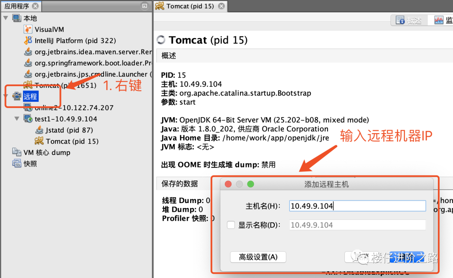Viewport: 453px width, 278px height.
Task: Select the 10.122.74.207 remote host
Action: [74, 108]
